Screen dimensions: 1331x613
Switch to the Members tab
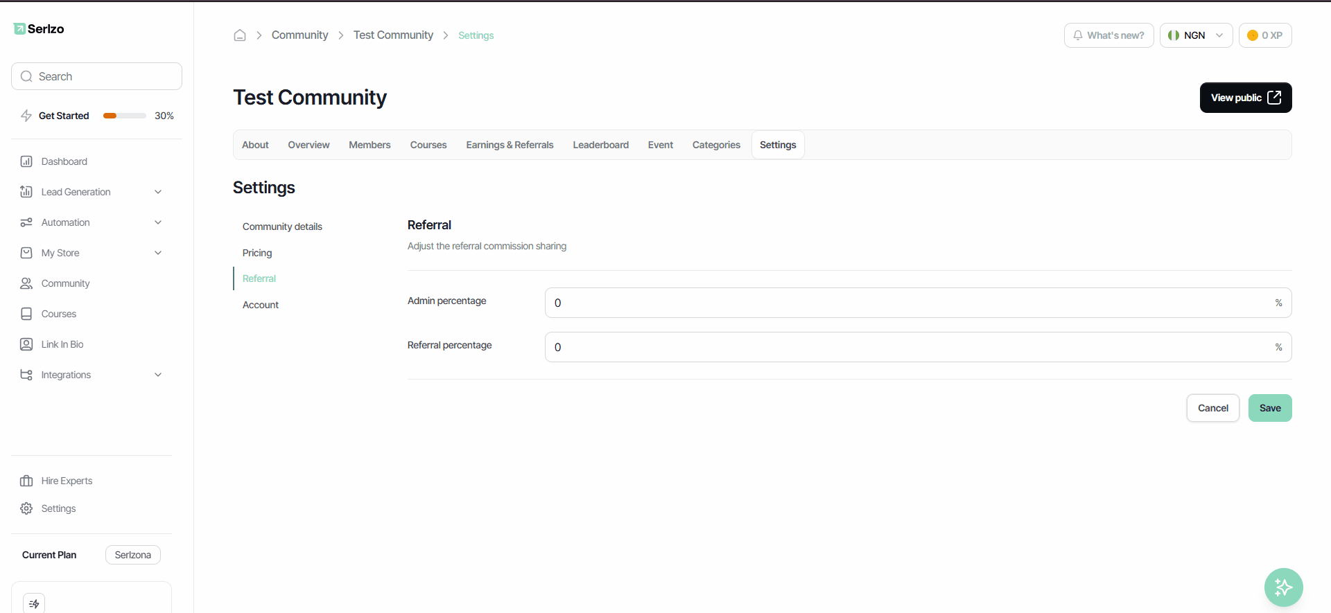[369, 145]
